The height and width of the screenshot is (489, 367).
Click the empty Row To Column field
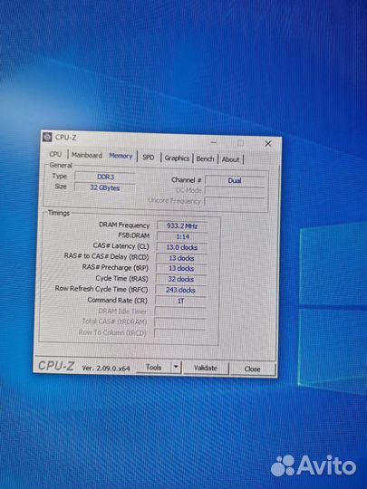point(179,332)
